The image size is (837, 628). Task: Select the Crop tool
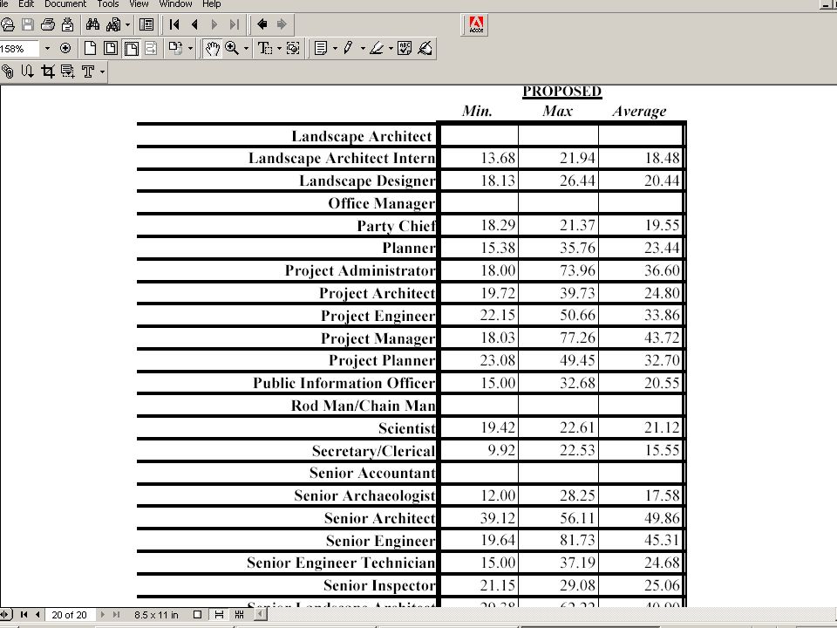47,72
